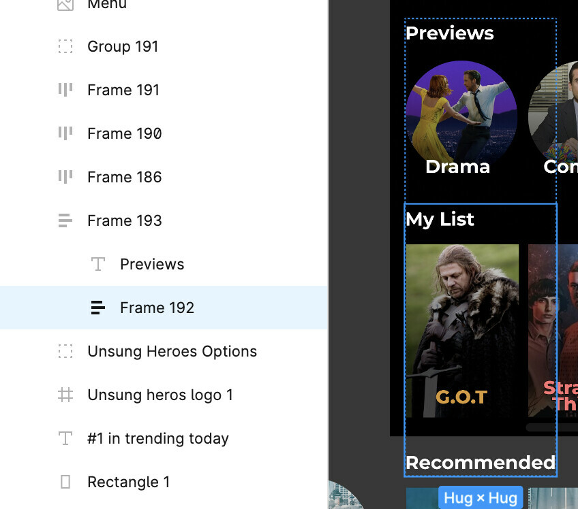Select the Frame 193 layer name
Image resolution: width=578 pixels, height=509 pixels.
(x=125, y=221)
